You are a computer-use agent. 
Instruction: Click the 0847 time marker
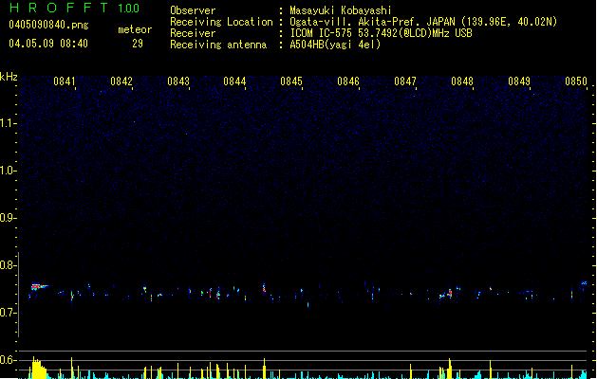tap(405, 81)
